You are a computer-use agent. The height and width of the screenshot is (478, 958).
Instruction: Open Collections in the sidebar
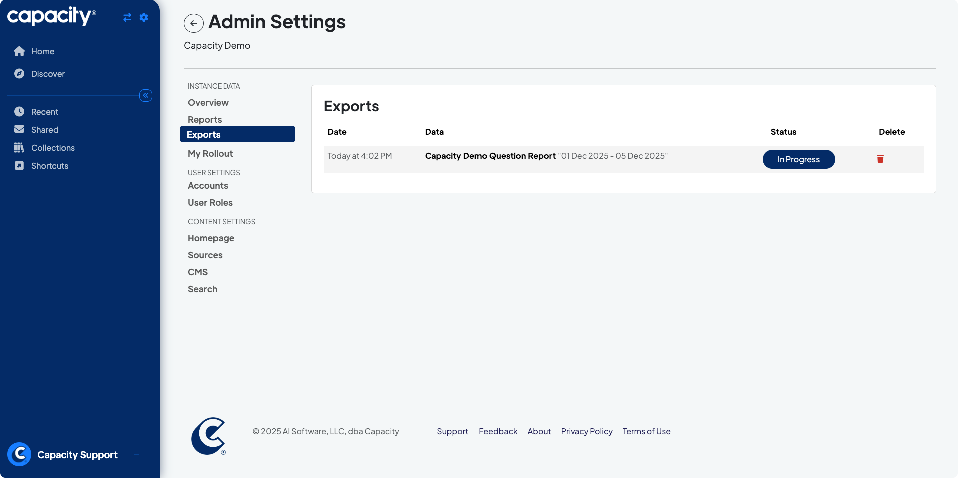[x=52, y=148]
